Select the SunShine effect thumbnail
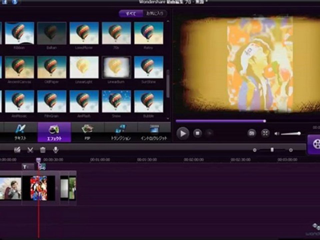This screenshot has height=240, width=320. [x=149, y=67]
